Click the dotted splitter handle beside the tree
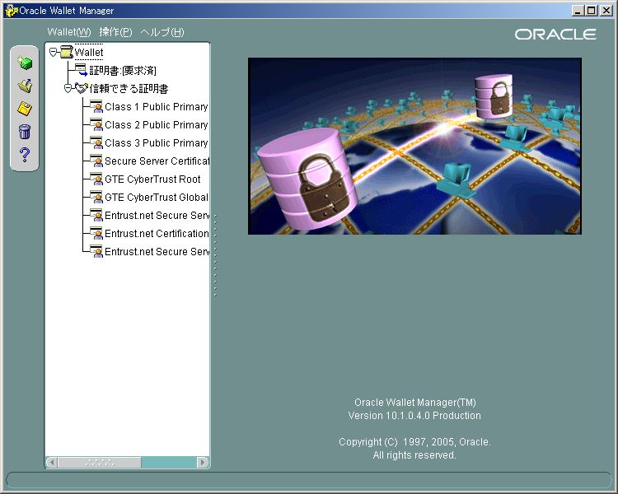Viewport: 618px width, 494px height. pyautogui.click(x=215, y=255)
